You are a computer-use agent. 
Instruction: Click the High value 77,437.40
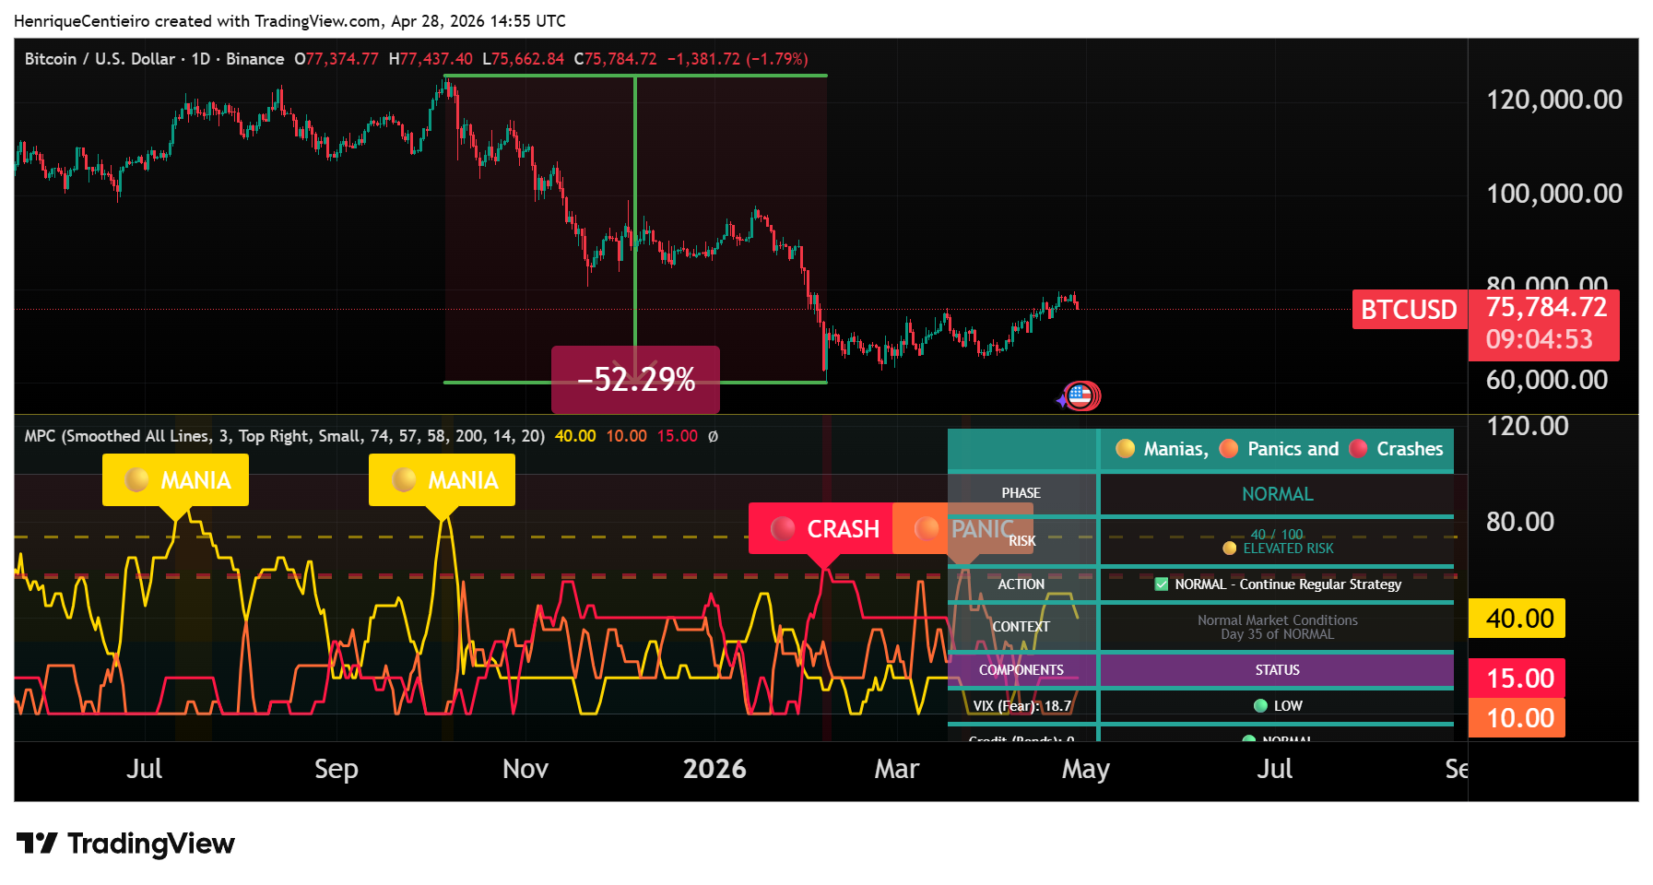(x=436, y=59)
